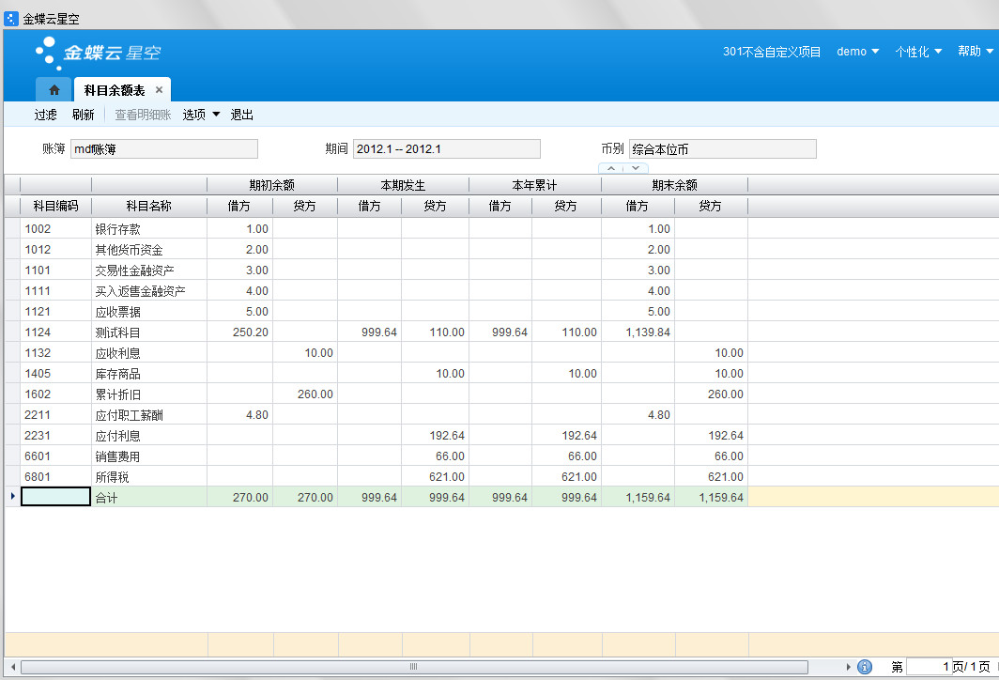Click the app icon in the title bar
This screenshot has width=999, height=680.
point(11,19)
